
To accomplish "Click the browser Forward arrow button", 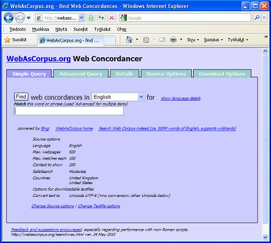I will pos(20,18).
